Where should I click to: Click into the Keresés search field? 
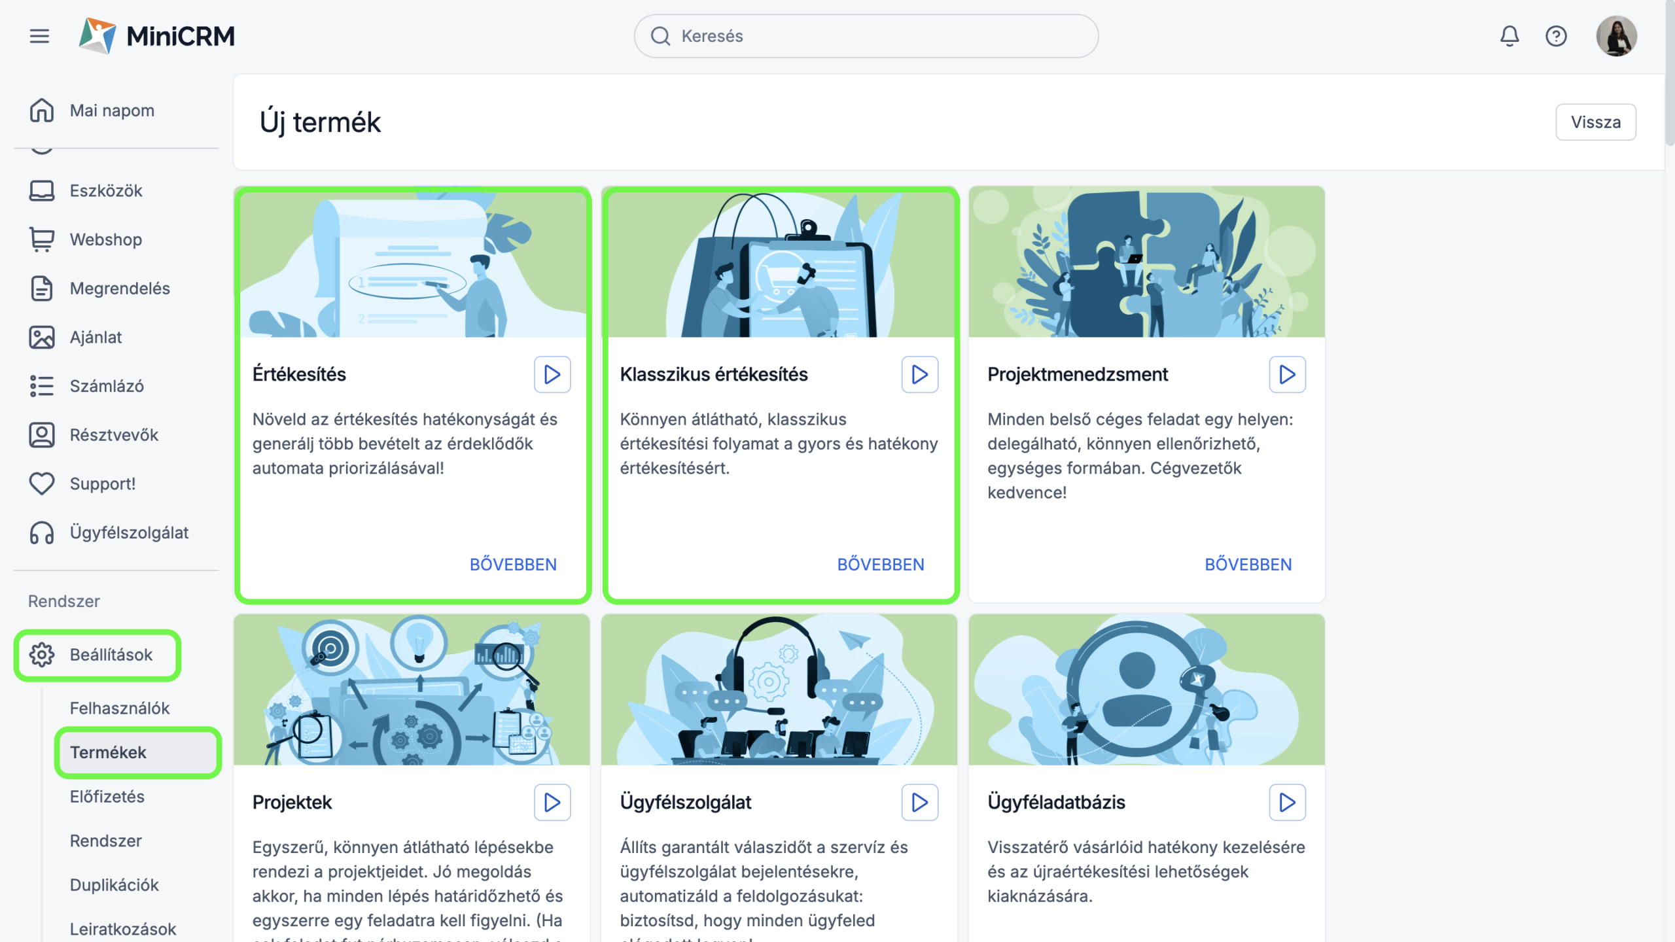[x=866, y=36]
